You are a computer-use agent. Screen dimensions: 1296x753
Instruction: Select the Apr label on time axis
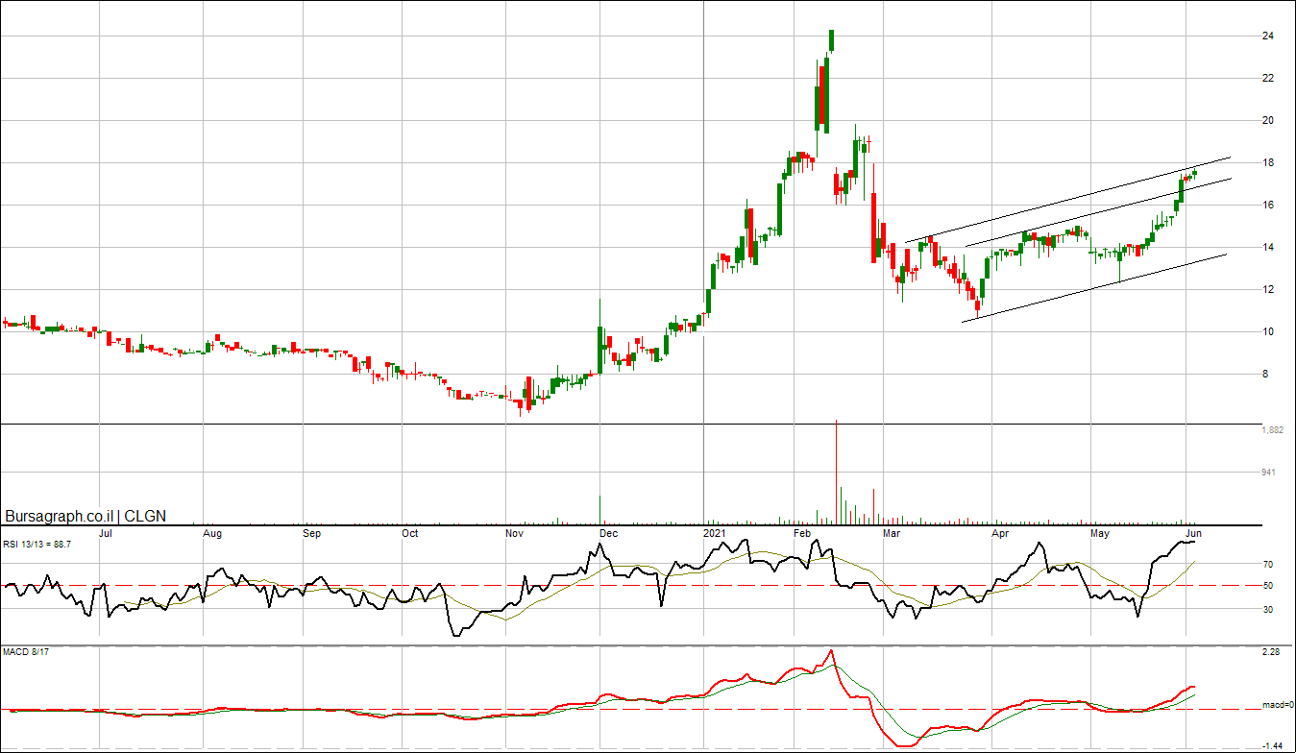pos(1000,533)
